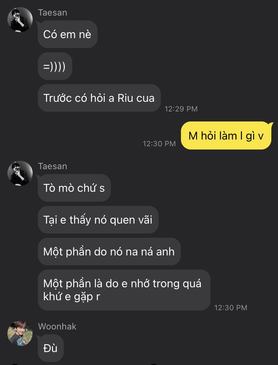This screenshot has height=365, width=278.
Task: Select 'Một phần do nó na ná anh' bubble
Action: click(109, 252)
